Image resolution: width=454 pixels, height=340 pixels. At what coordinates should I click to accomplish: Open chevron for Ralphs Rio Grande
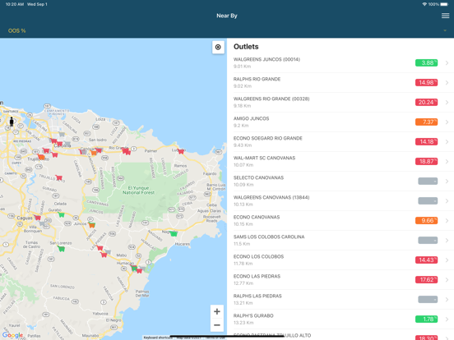(447, 82)
